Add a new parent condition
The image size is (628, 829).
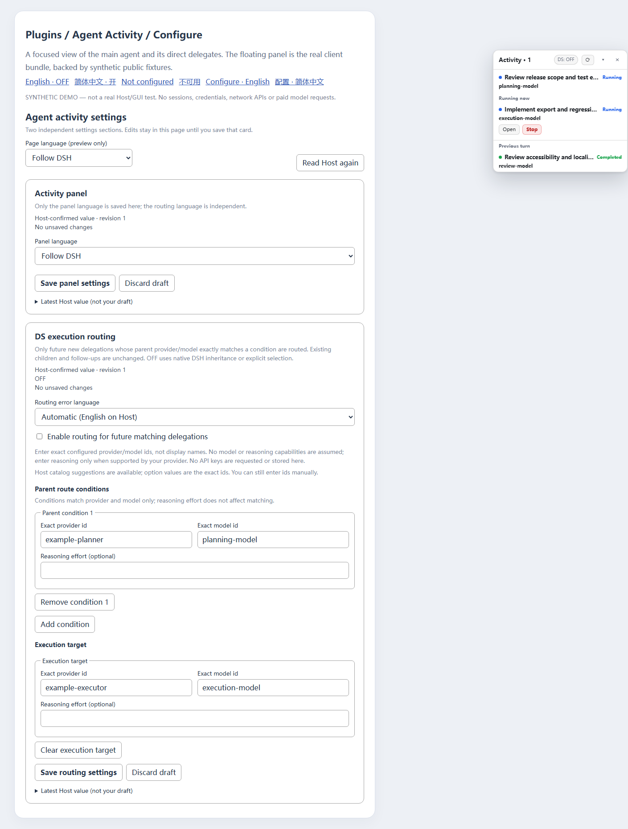(65, 624)
